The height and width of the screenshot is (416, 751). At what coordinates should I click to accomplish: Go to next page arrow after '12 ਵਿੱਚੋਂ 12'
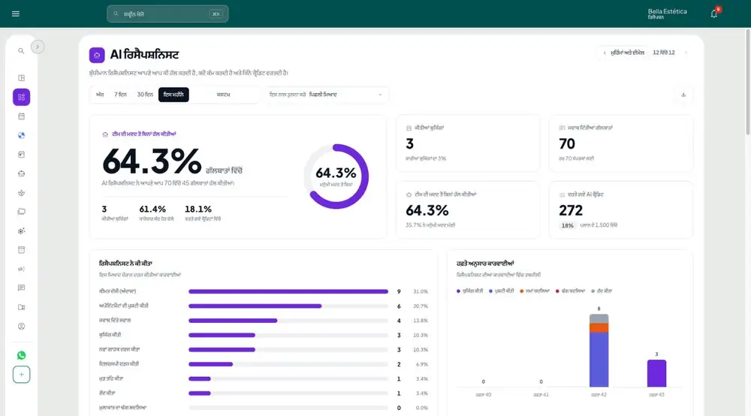686,53
